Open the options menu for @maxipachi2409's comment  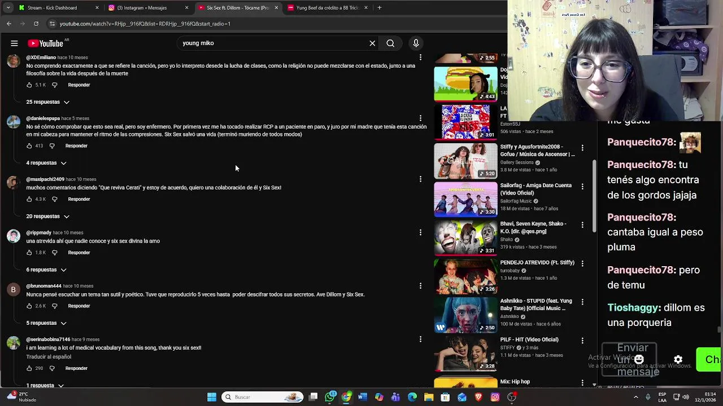(x=420, y=179)
